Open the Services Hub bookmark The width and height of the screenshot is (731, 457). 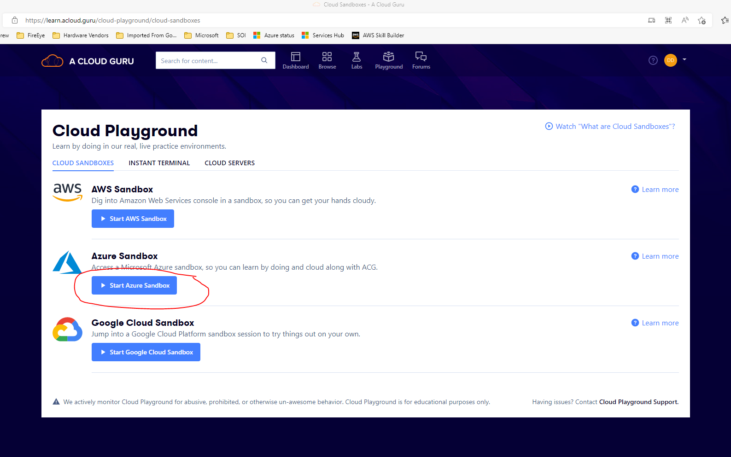coord(323,35)
